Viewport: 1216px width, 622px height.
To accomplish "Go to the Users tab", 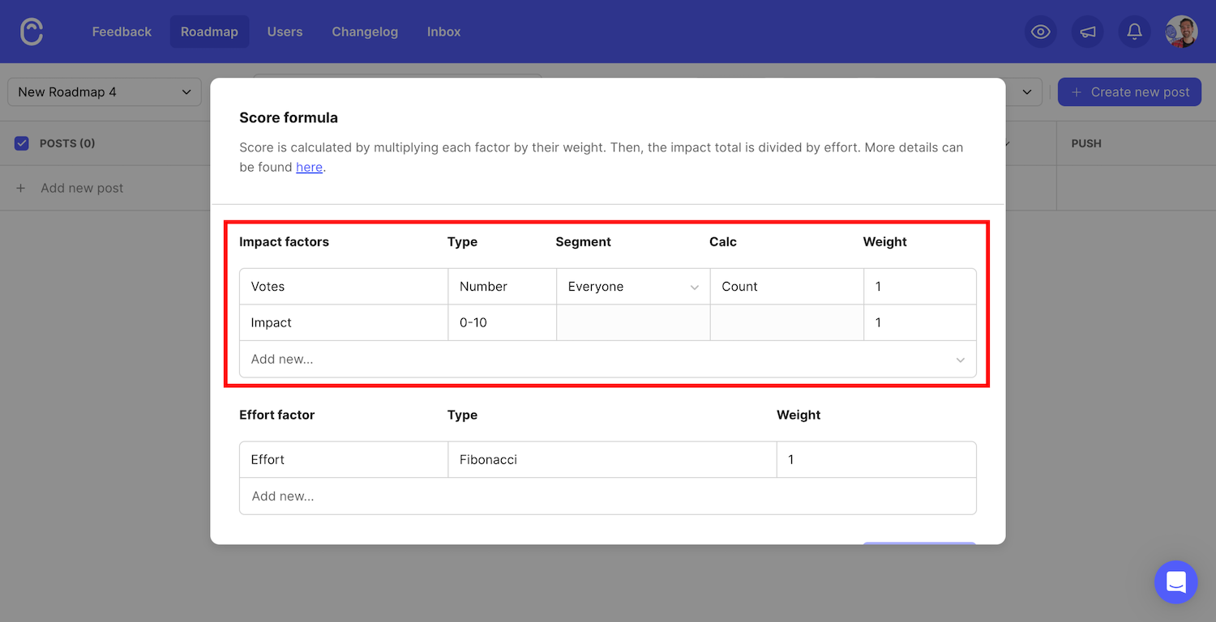I will [x=285, y=32].
